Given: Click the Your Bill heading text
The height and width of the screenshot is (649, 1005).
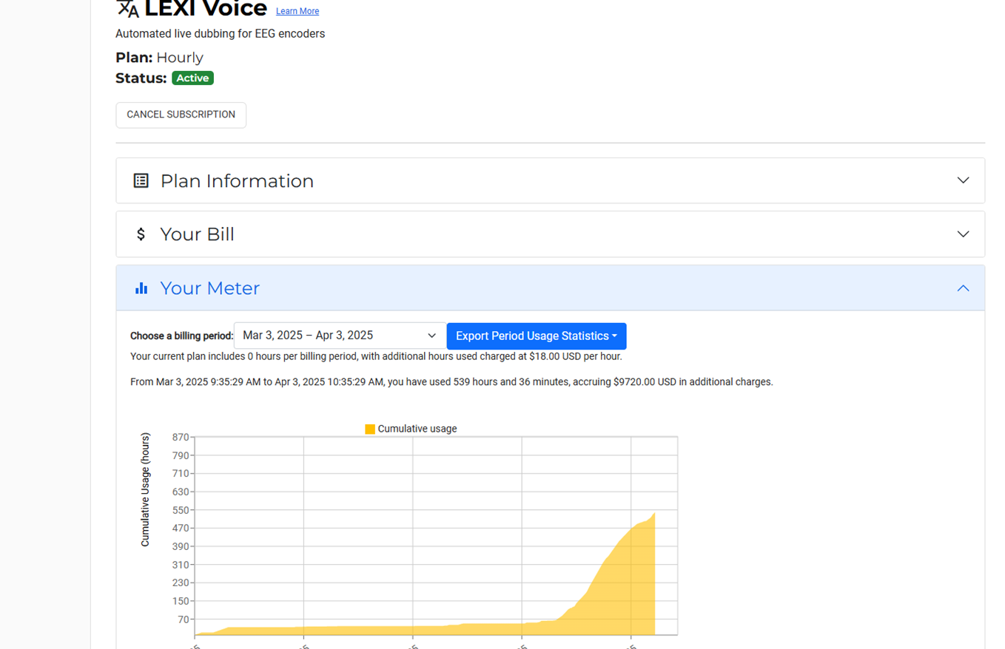Looking at the screenshot, I should tap(197, 234).
